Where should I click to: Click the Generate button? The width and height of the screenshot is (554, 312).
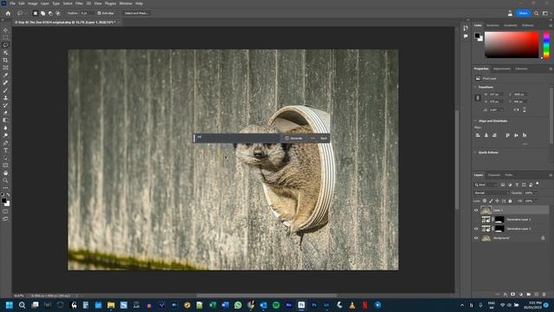tap(293, 138)
